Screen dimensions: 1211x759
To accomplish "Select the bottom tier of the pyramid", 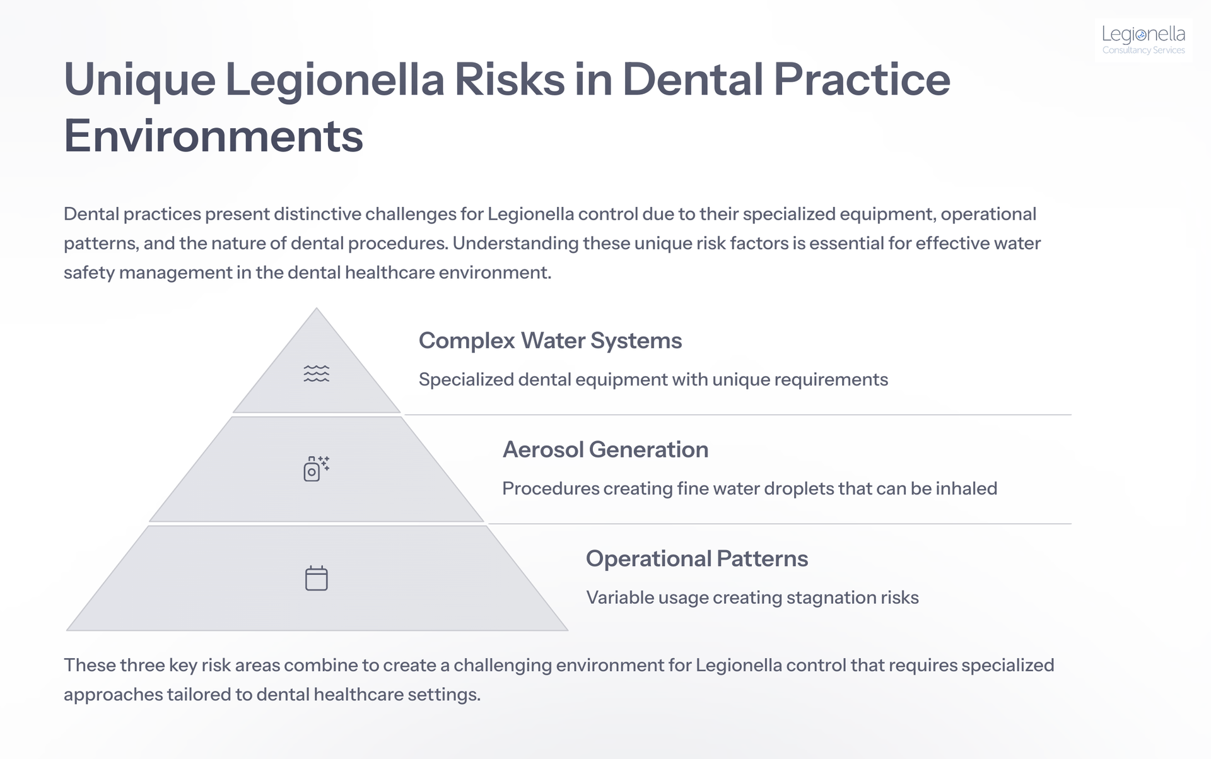I will pos(316,578).
